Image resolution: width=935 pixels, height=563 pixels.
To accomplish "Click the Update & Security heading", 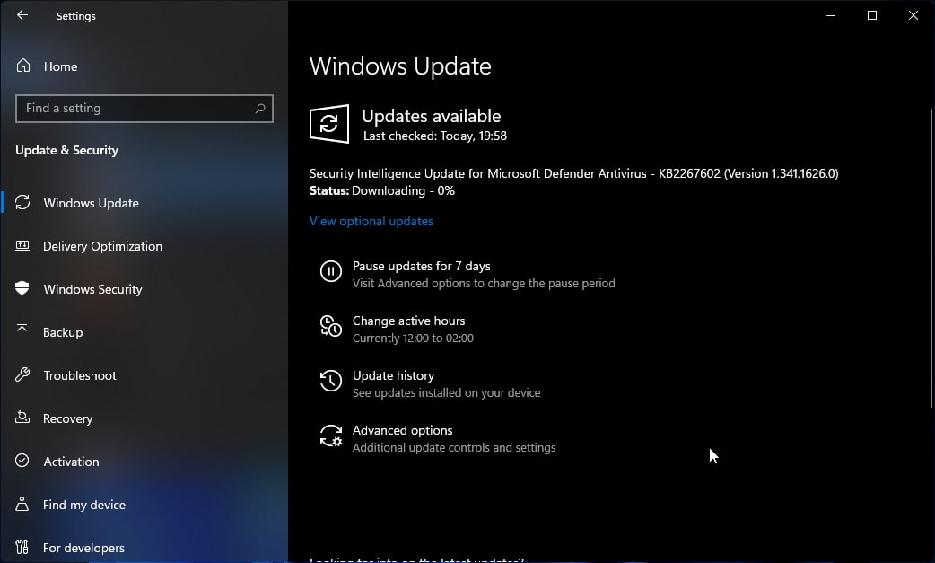I will click(x=66, y=150).
